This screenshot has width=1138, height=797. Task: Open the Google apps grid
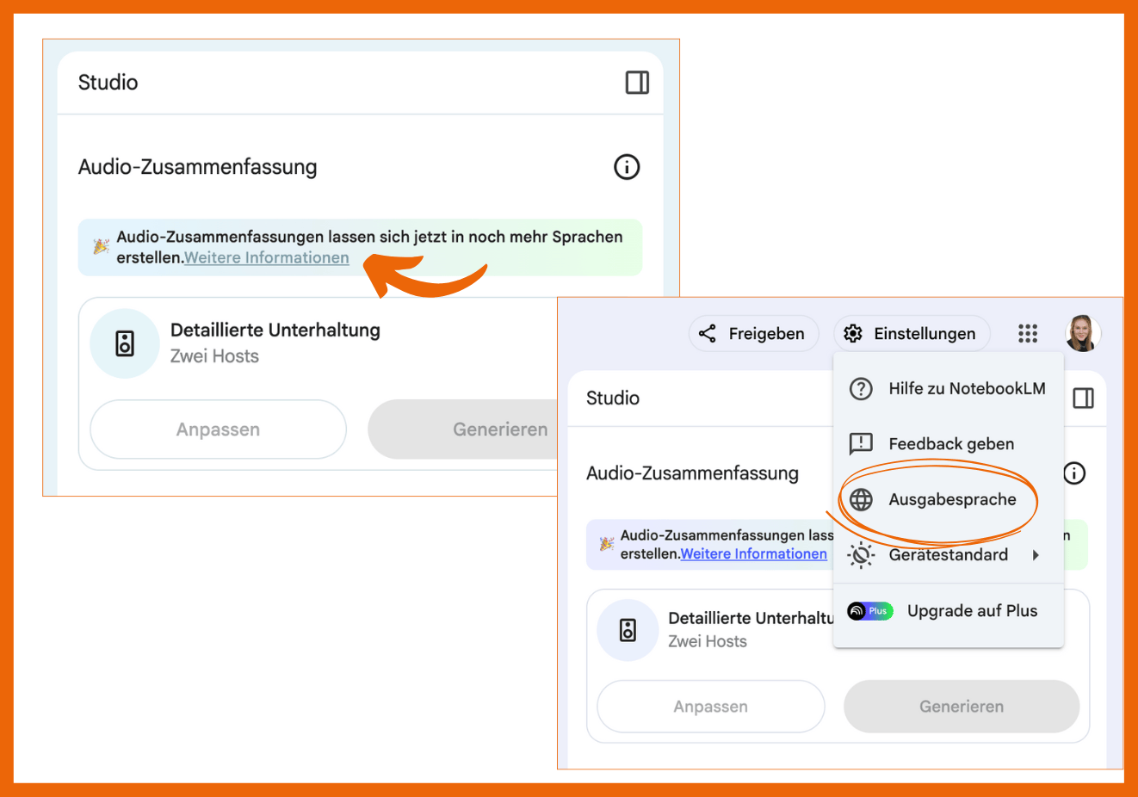coord(1028,334)
